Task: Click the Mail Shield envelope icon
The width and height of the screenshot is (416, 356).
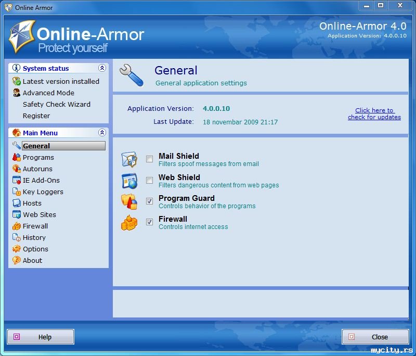Action: (129, 159)
